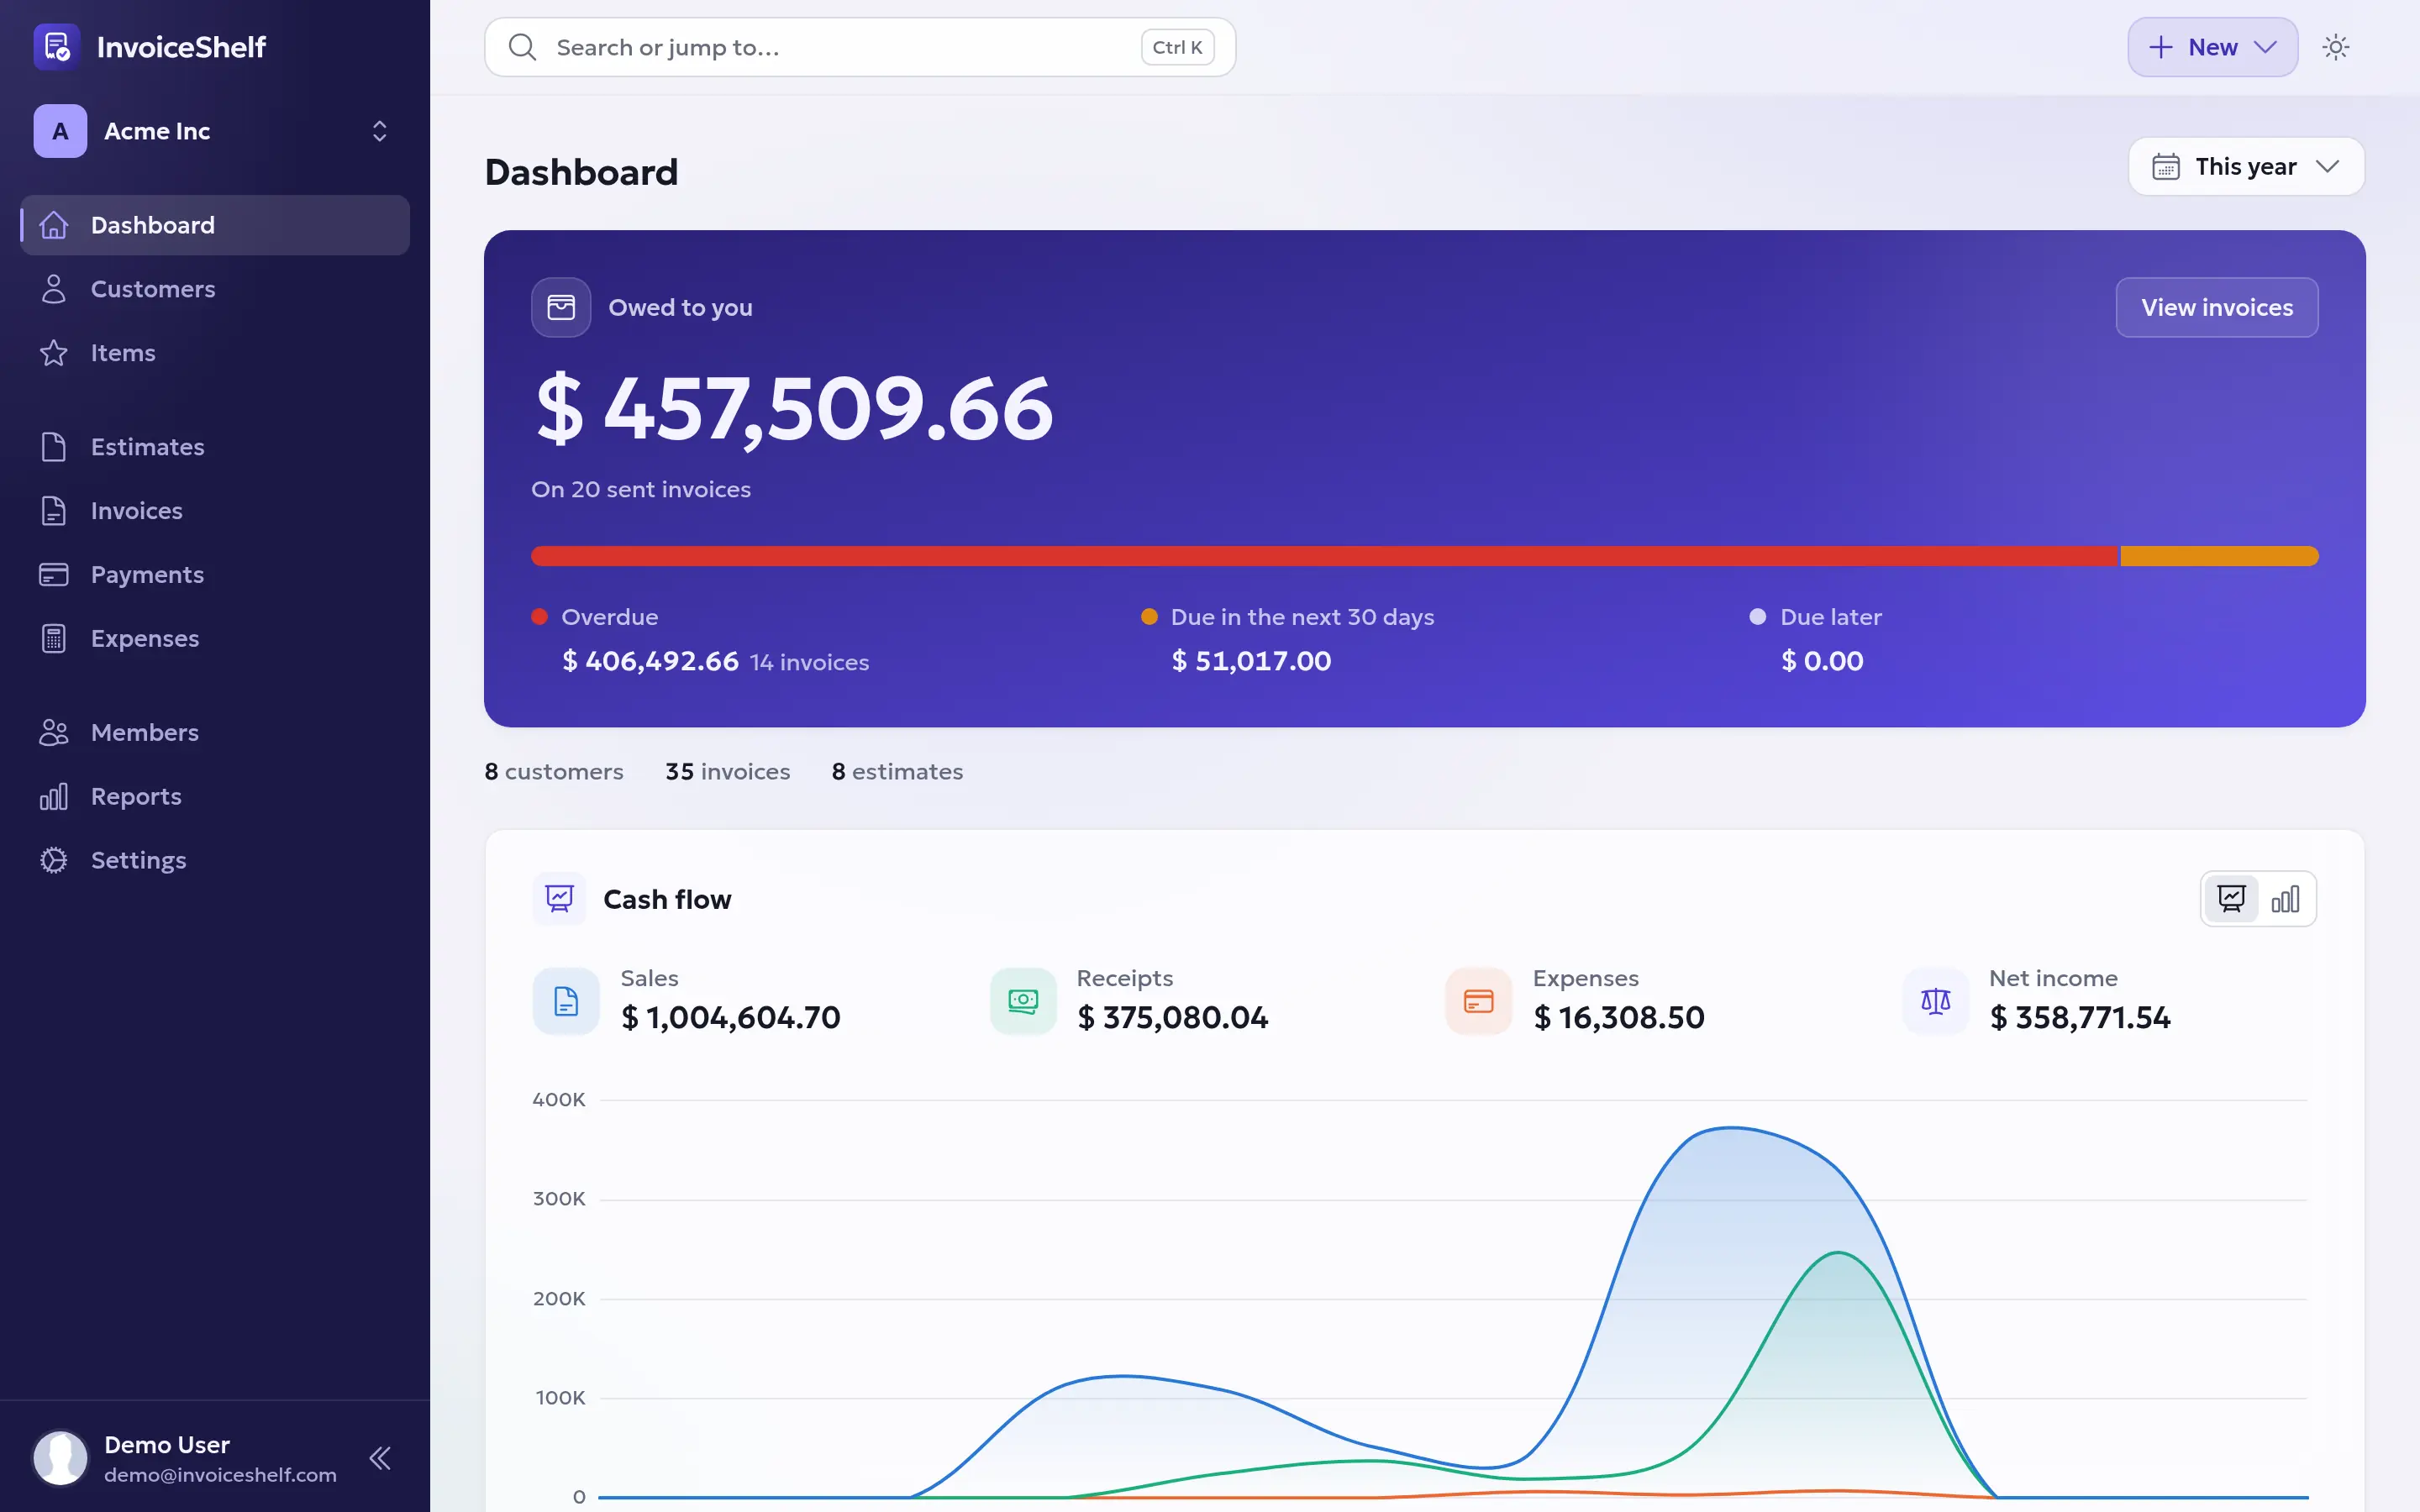Switch cash flow to bar chart view
This screenshot has height=1512, width=2420.
point(2285,900)
